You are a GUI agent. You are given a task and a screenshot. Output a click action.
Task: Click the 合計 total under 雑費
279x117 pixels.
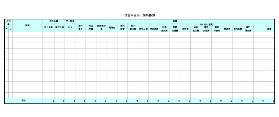tap(269, 101)
